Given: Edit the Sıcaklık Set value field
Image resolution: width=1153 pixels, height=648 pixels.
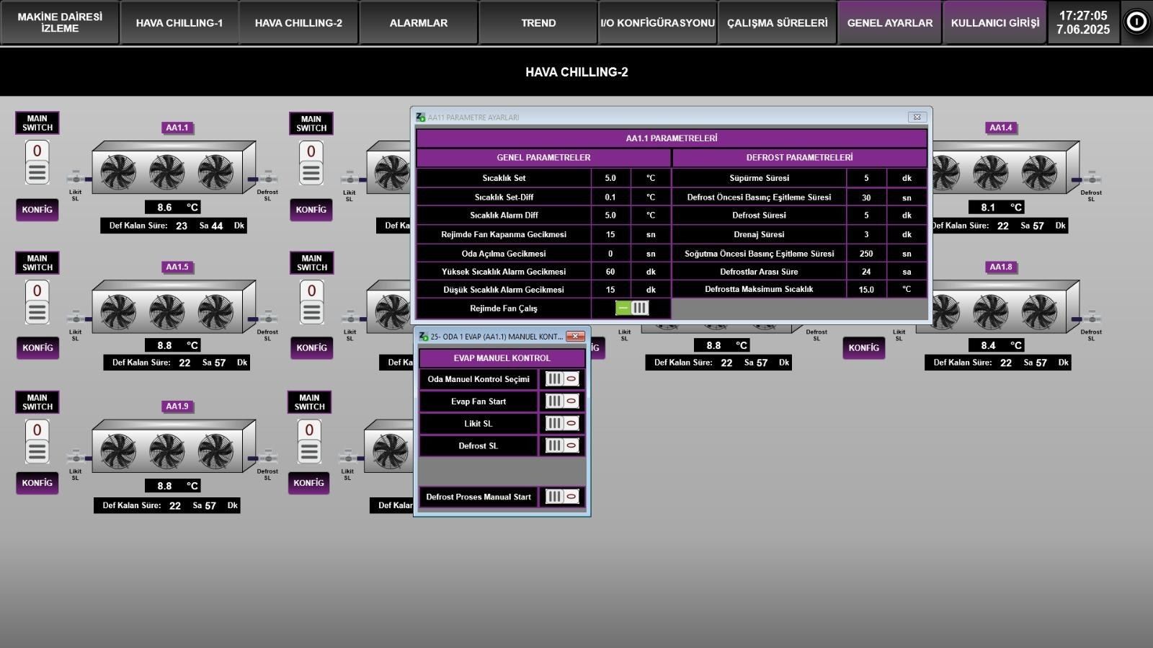Looking at the screenshot, I should [x=610, y=178].
